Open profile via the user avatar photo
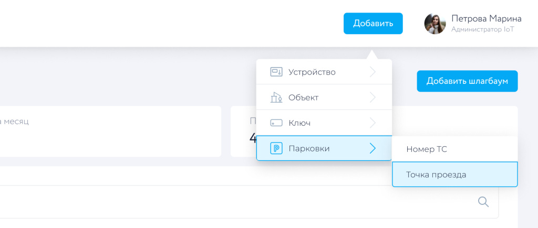Viewport: 538px width, 228px height. click(x=435, y=24)
